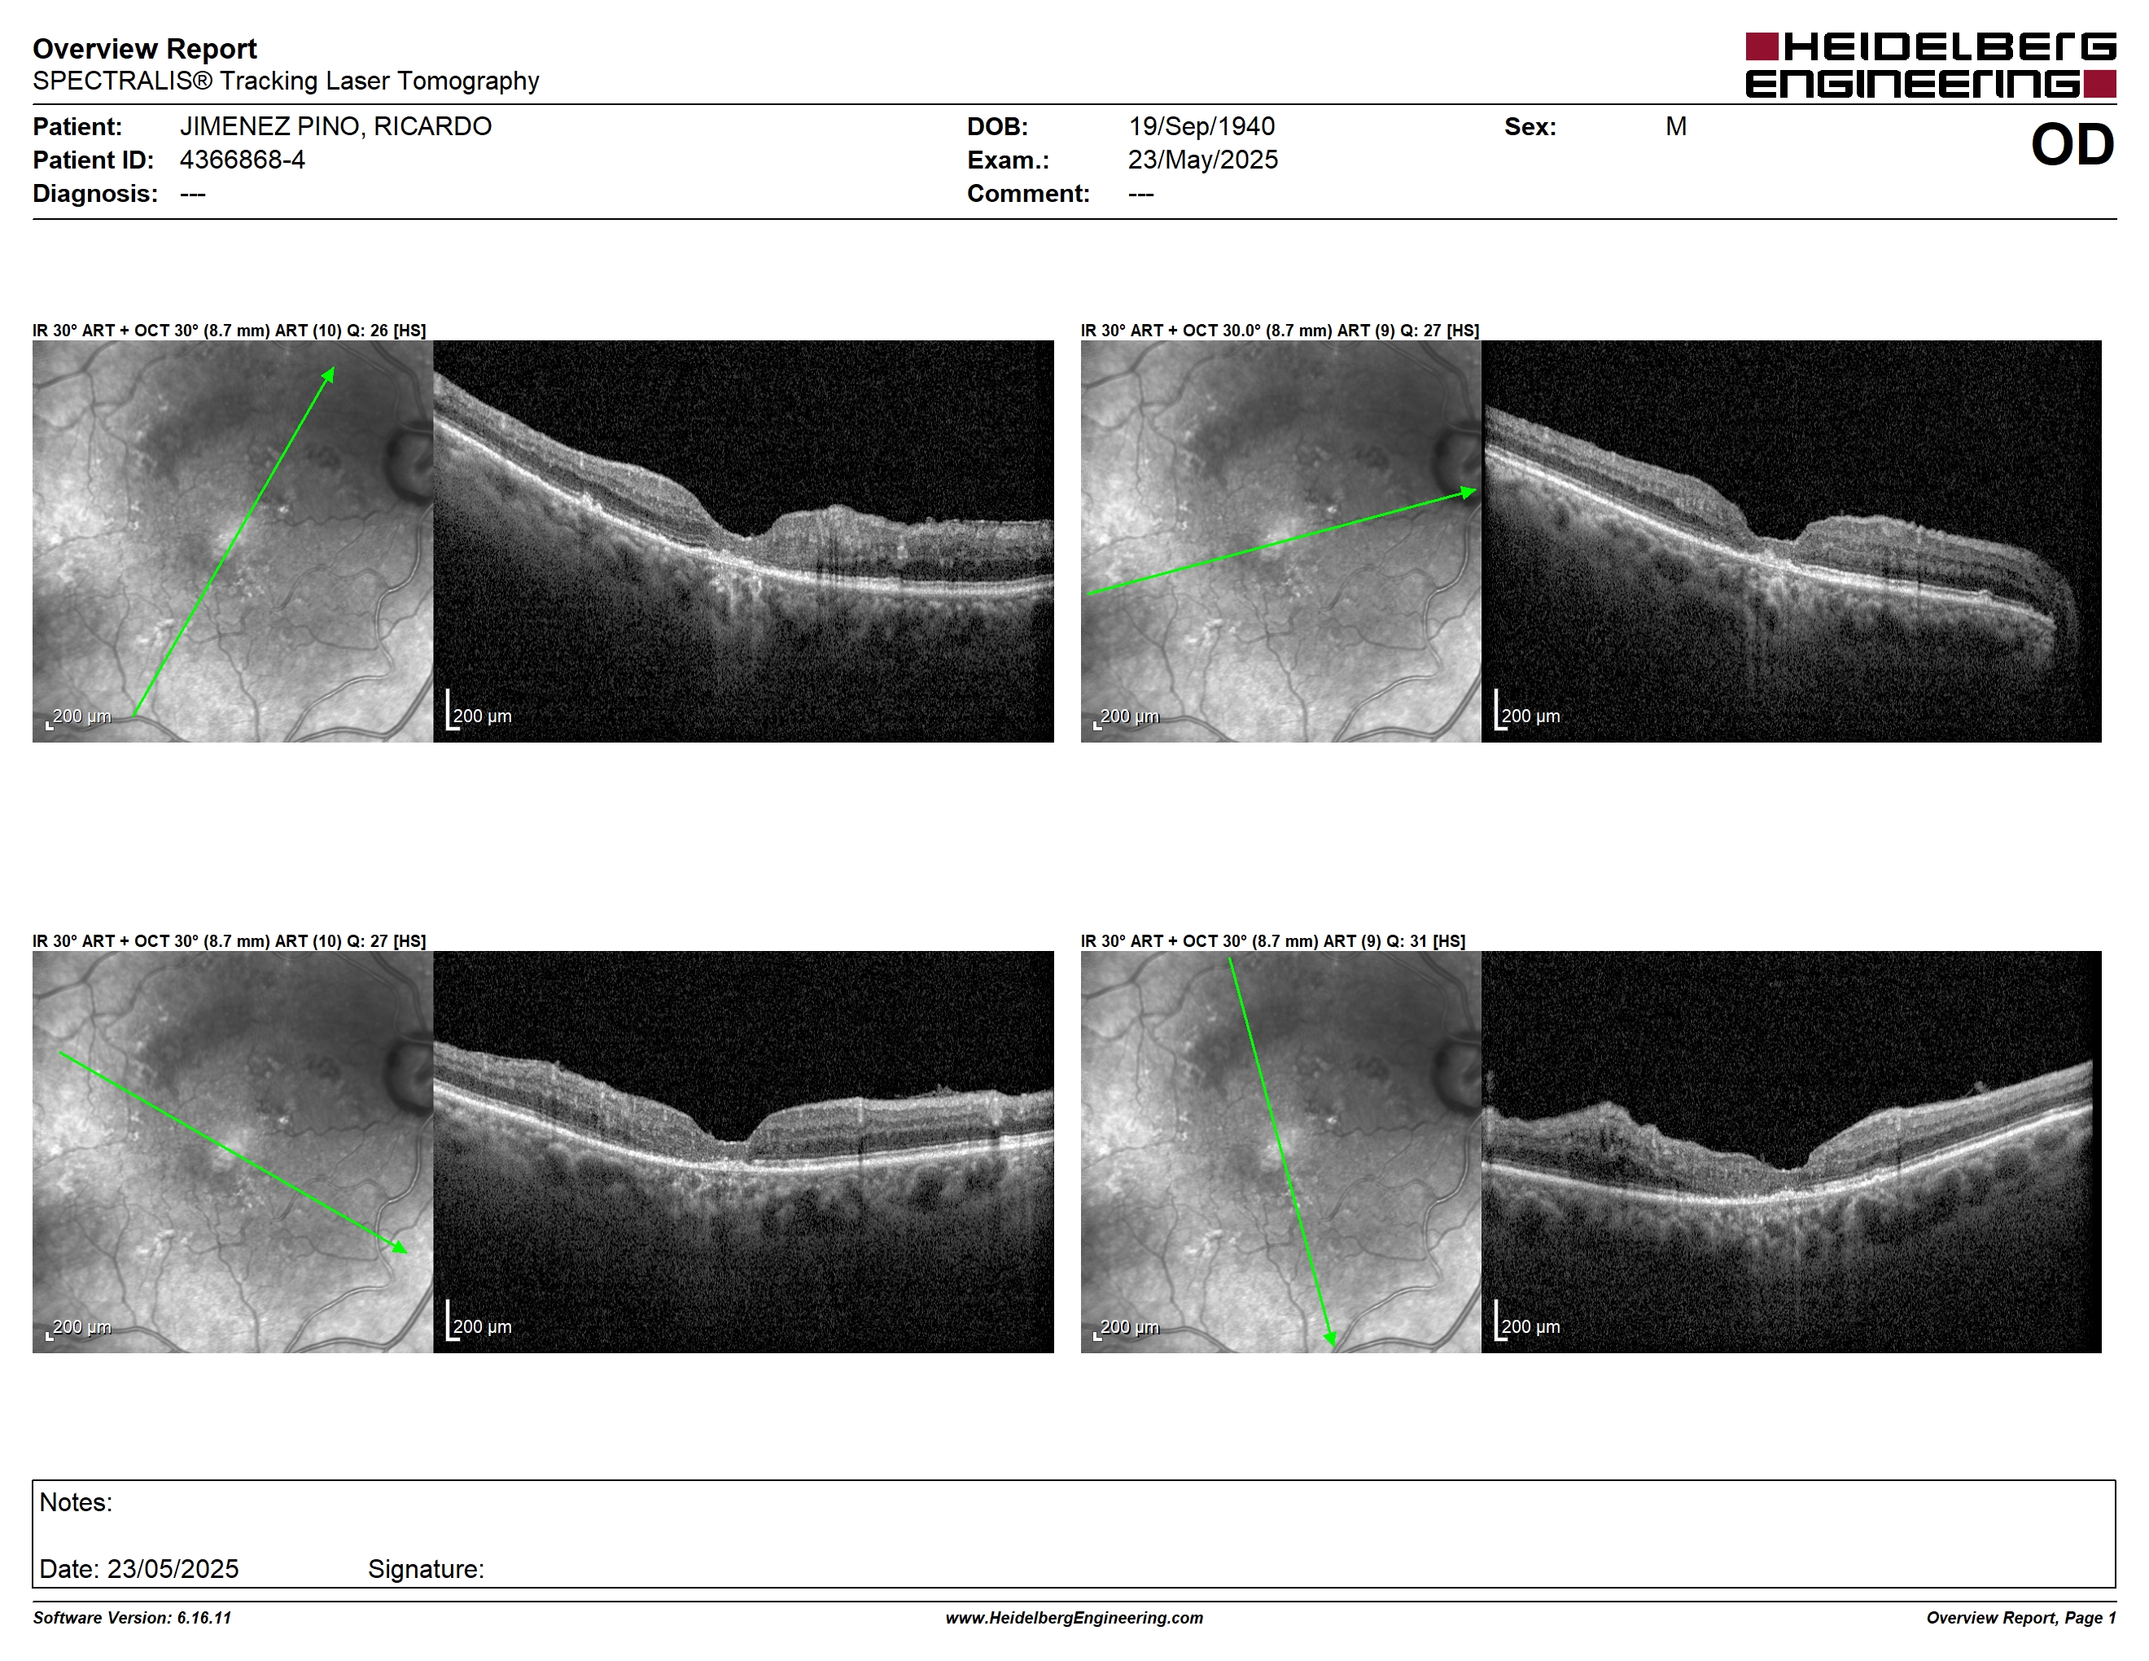Click the Software Version: 6.16.11 text

coord(132,1618)
